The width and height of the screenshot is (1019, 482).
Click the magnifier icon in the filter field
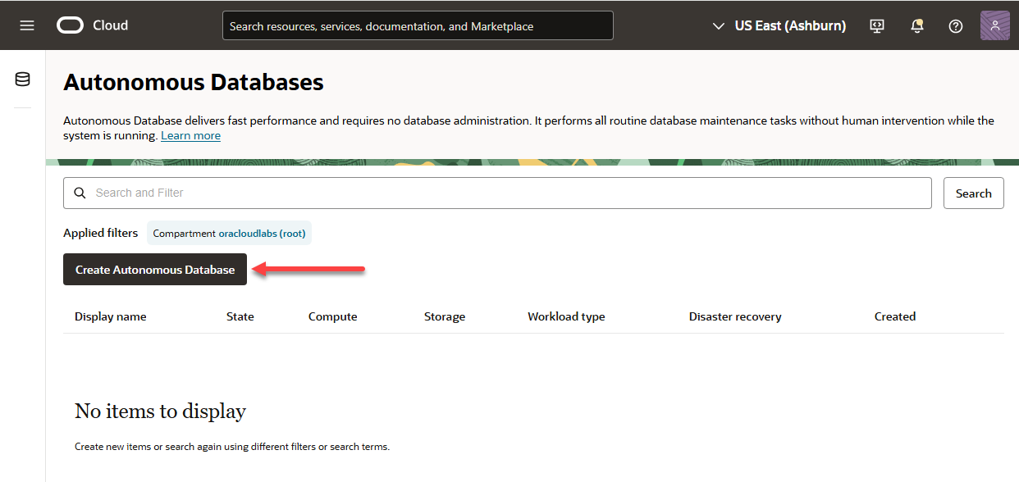point(80,193)
